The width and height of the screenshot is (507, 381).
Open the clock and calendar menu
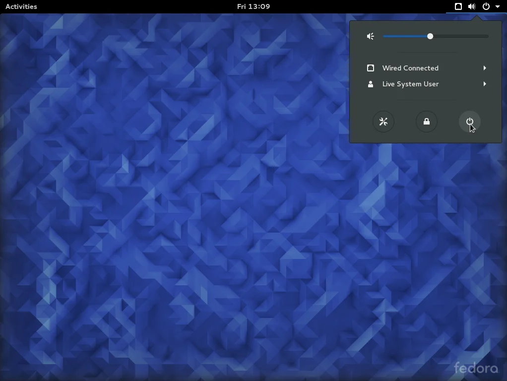tap(253, 6)
